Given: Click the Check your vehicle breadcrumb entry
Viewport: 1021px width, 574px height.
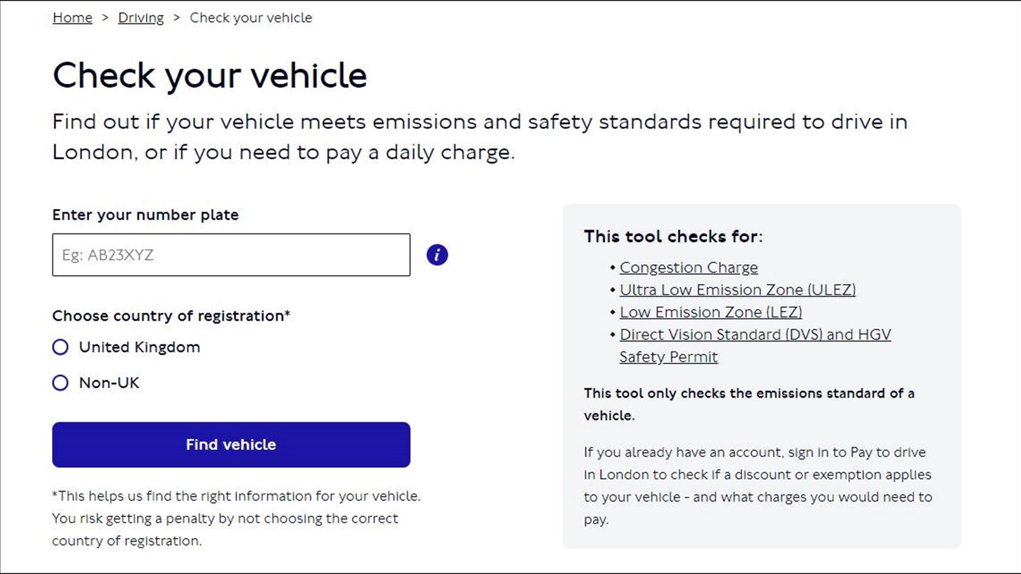Looking at the screenshot, I should (251, 17).
